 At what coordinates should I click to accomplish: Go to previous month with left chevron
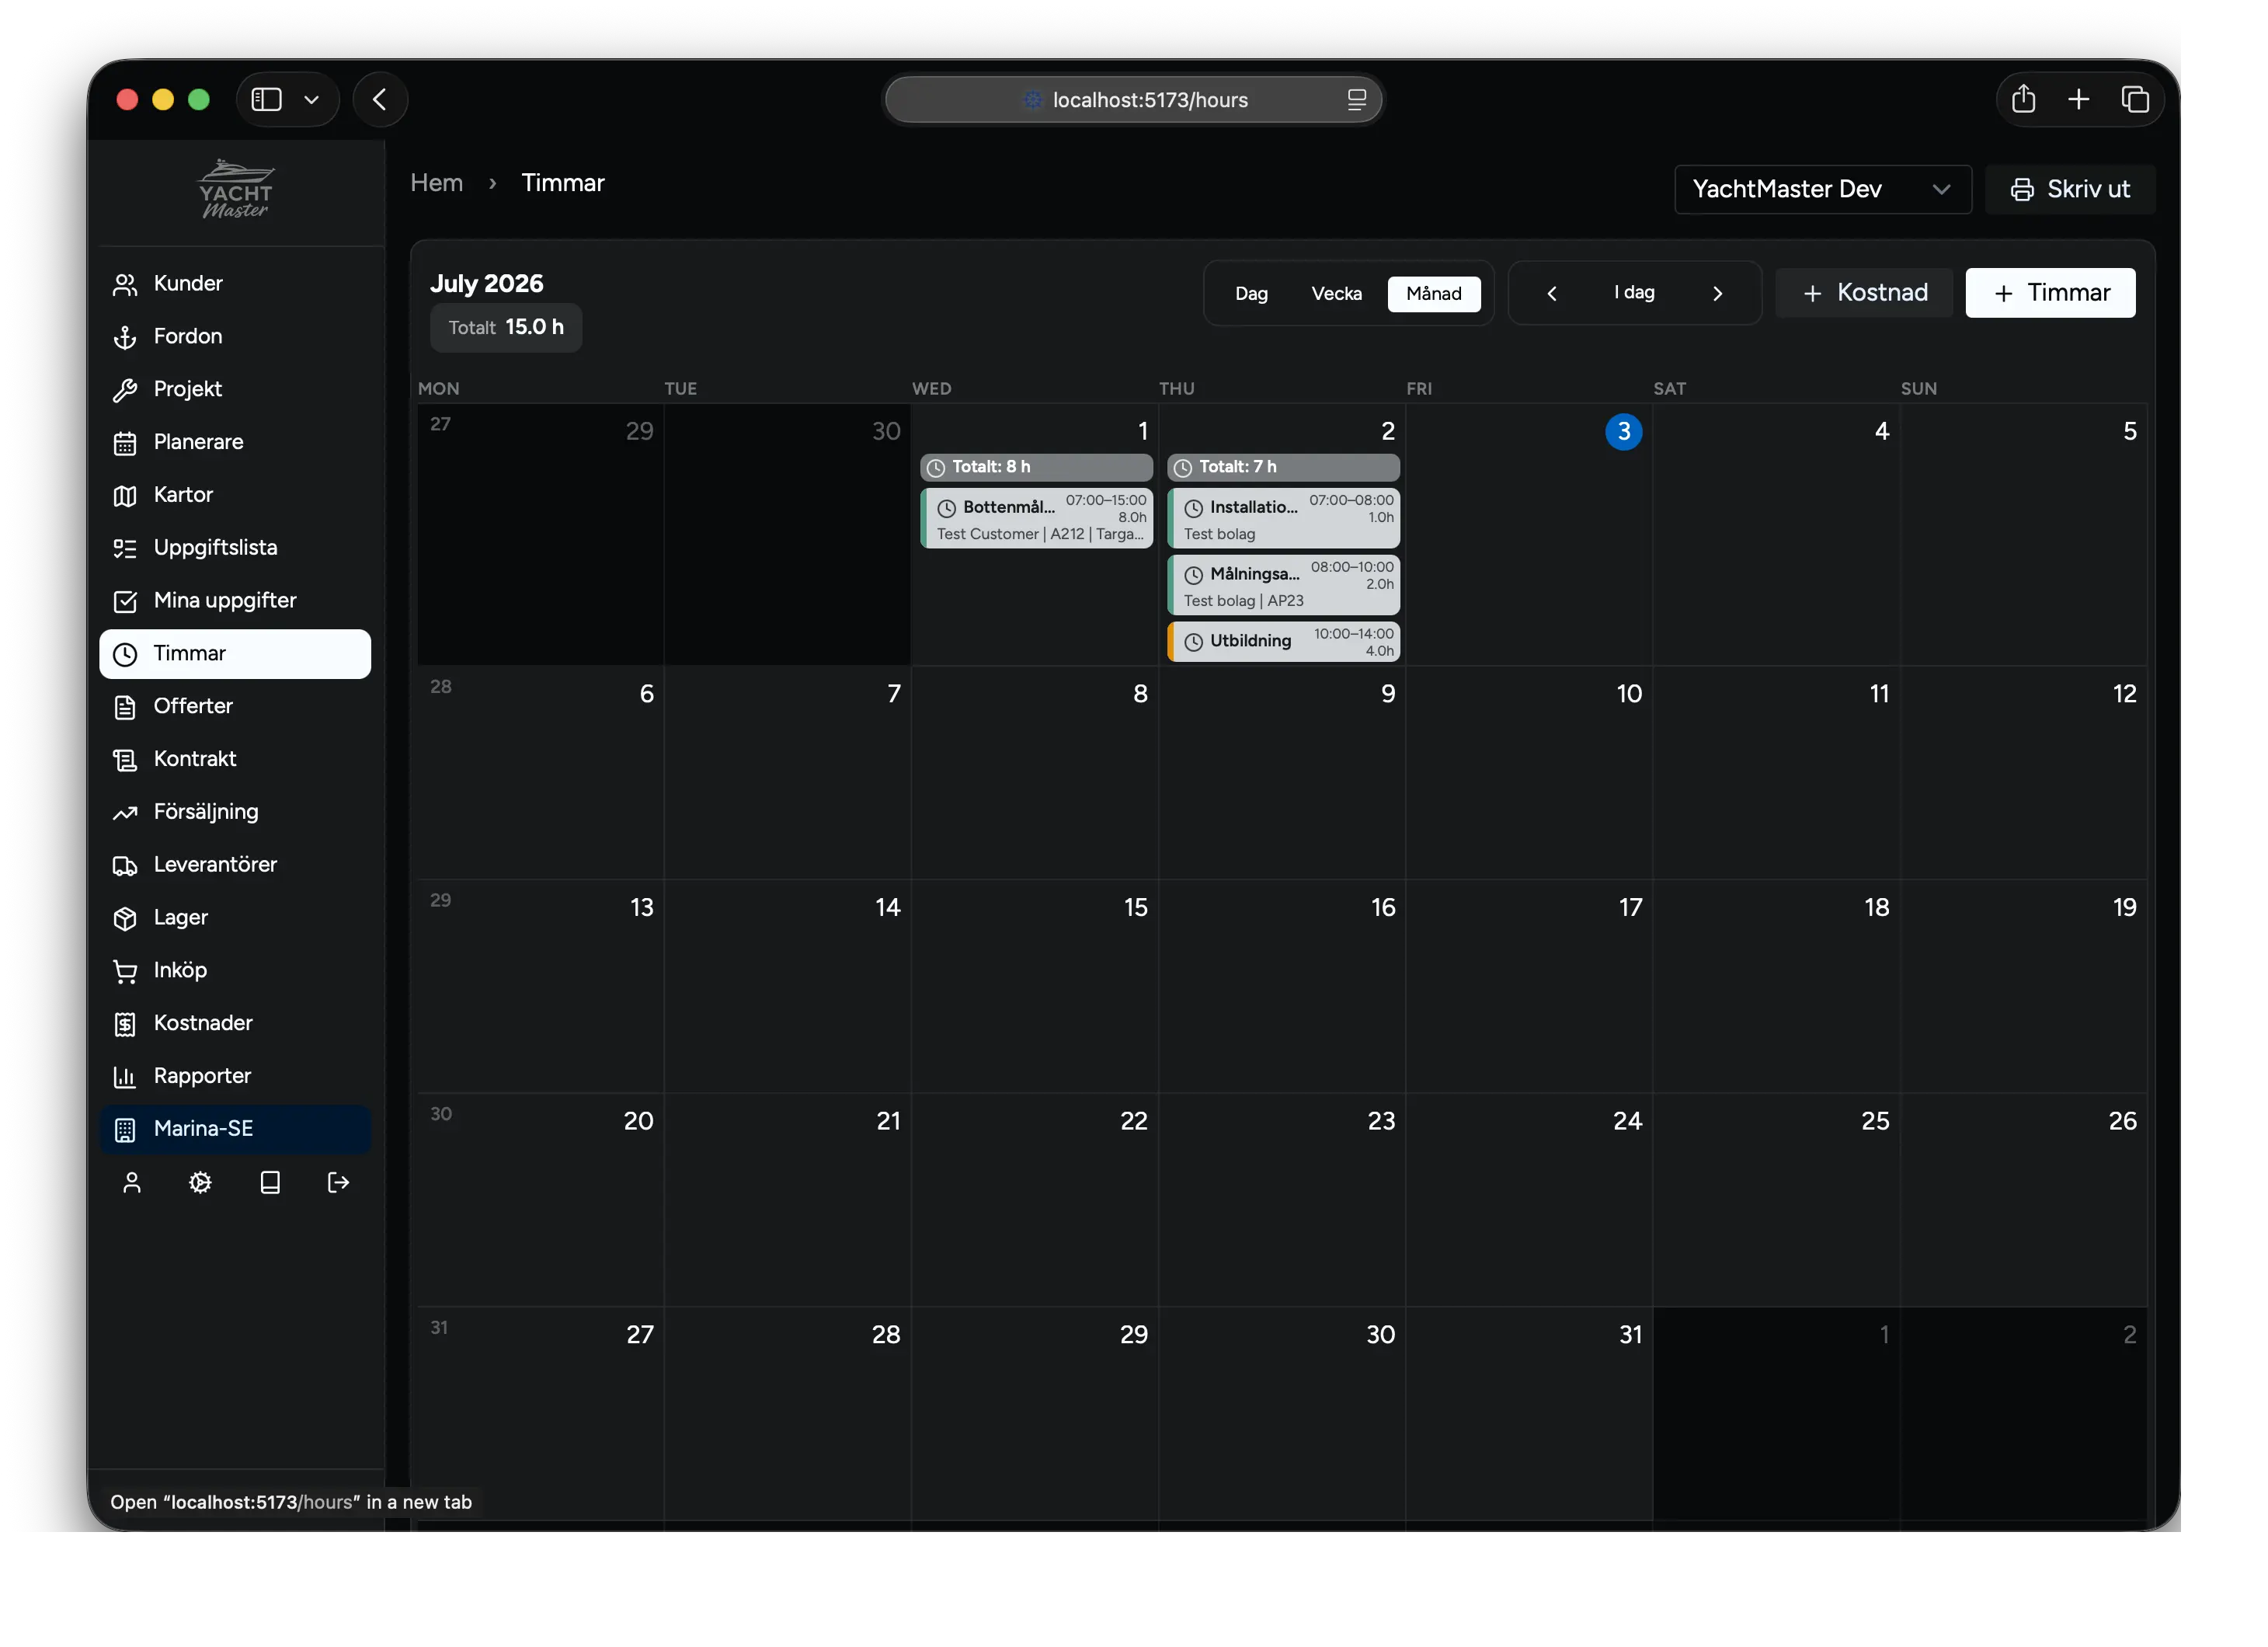(1553, 294)
